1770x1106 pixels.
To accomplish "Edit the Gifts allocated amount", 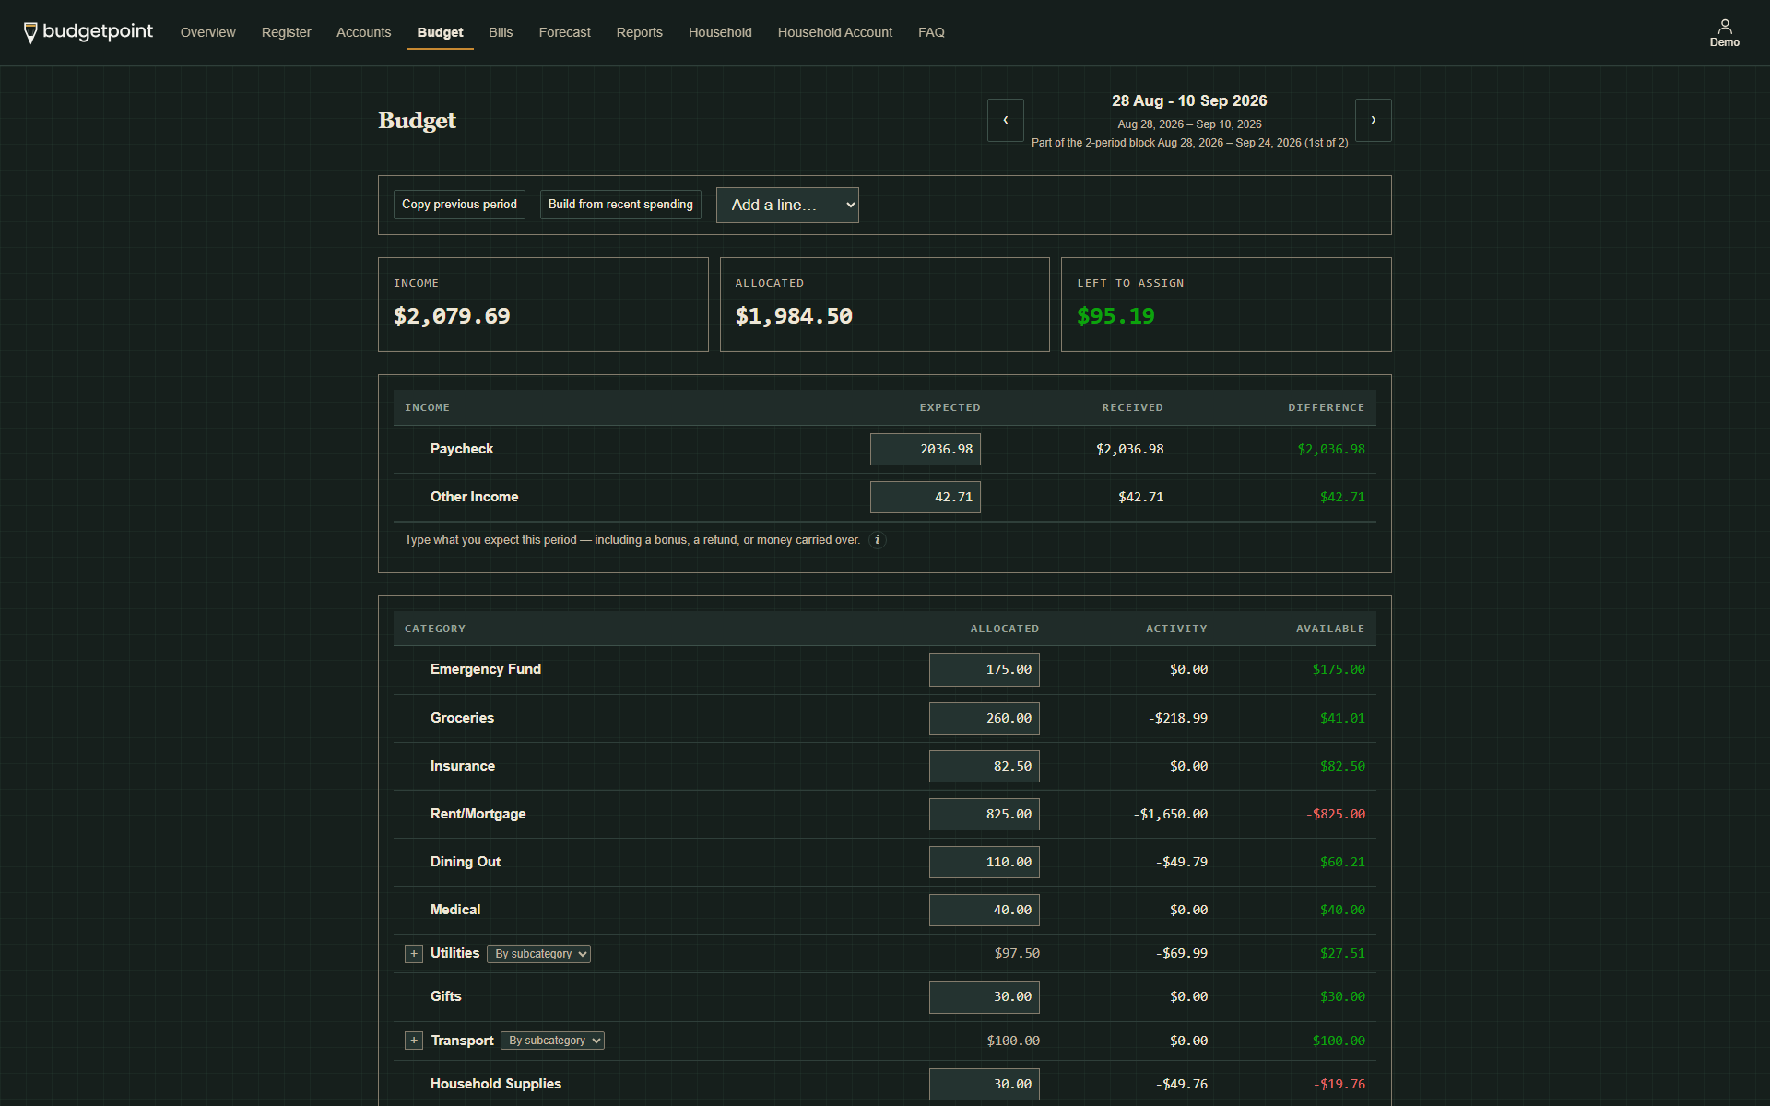I will coord(985,996).
